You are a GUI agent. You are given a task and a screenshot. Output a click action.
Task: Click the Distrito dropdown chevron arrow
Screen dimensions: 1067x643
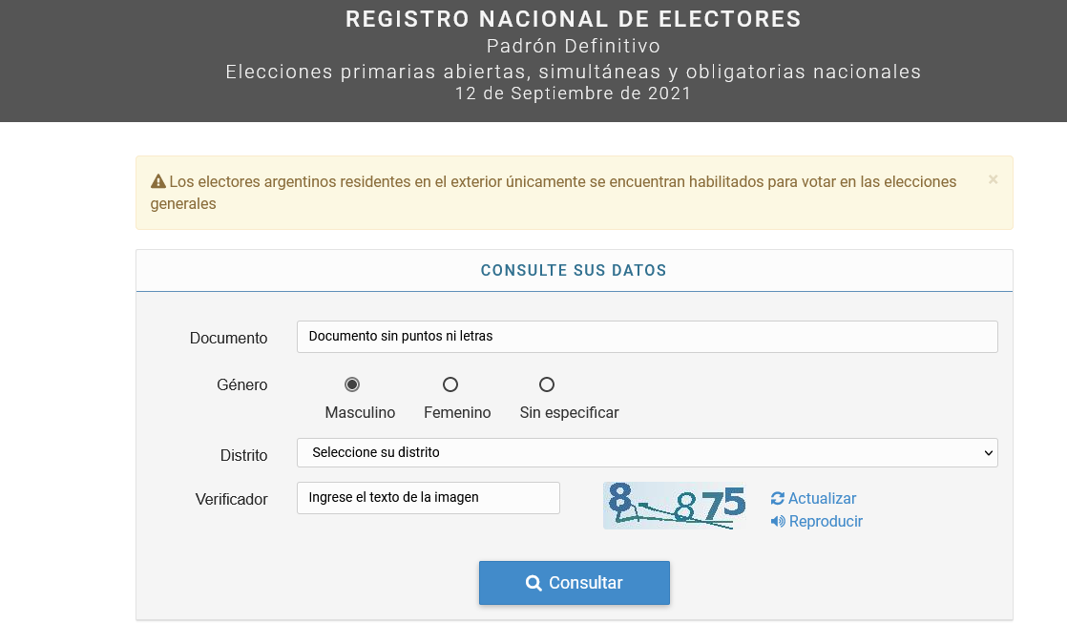click(989, 453)
